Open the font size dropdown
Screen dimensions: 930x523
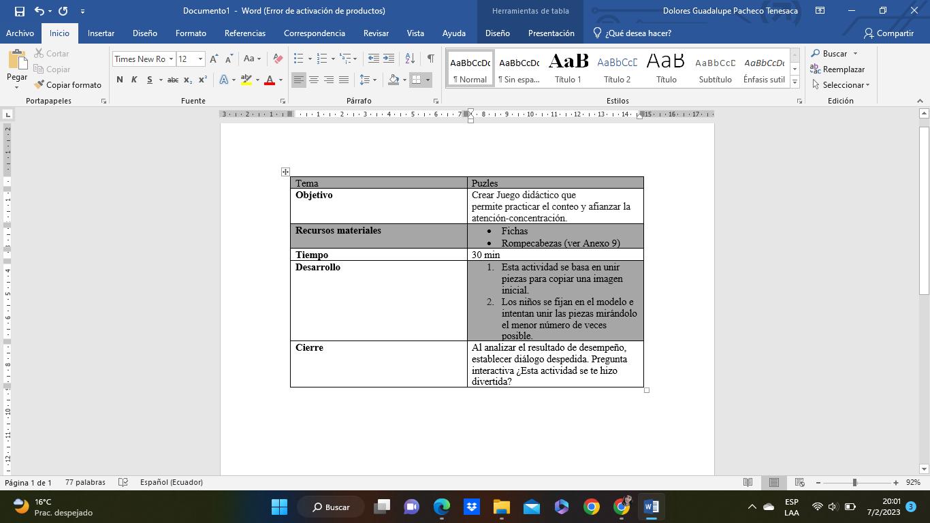click(200, 59)
